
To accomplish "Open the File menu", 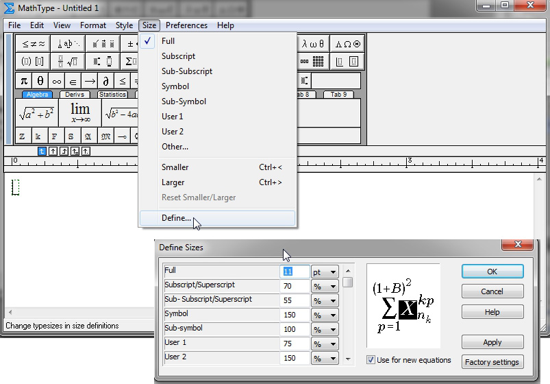I will point(14,25).
